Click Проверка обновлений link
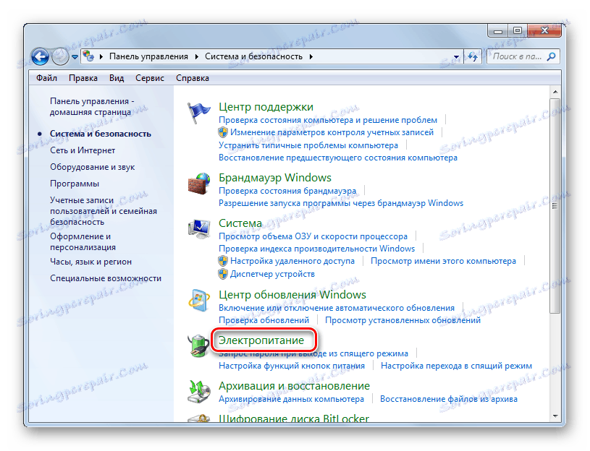The image size is (590, 451). point(264,320)
